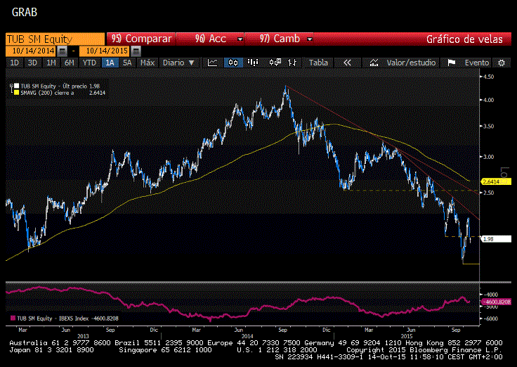Switch to Tabla view
Screen dimensions: 517x367
[x=318, y=63]
